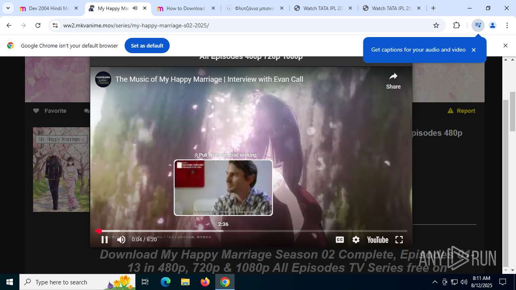Open video on YouTube logo
516x290 pixels.
(x=378, y=240)
